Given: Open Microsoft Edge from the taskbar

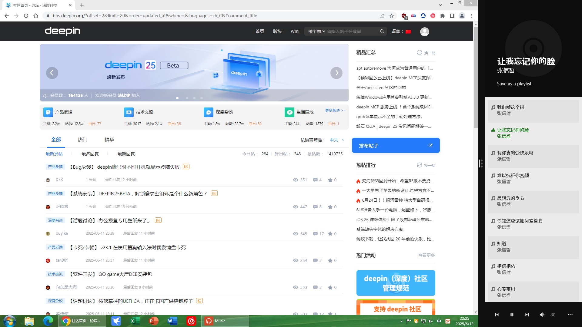Looking at the screenshot, I should 48,321.
